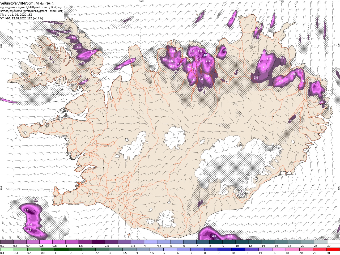Click the 2.1 value in north Iceland snow
Screen dimensions: 340x255
coord(179,64)
